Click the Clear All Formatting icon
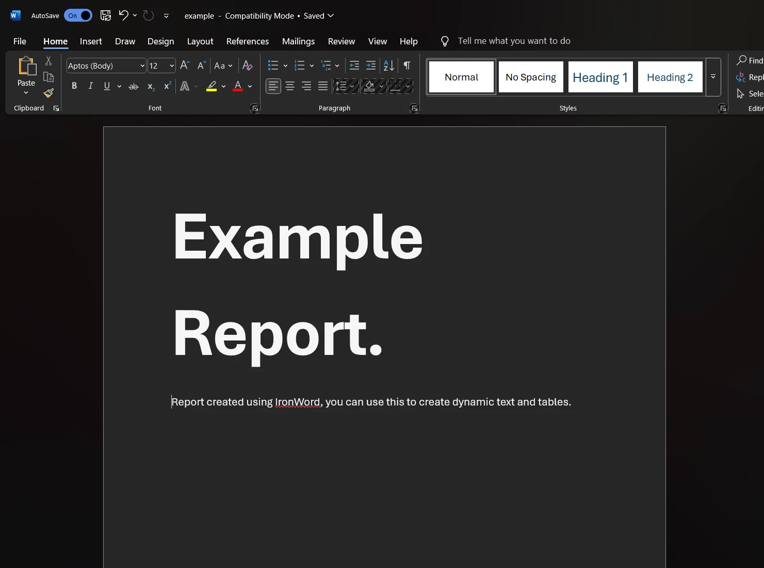Screen dimensions: 764x568 [x=247, y=66]
